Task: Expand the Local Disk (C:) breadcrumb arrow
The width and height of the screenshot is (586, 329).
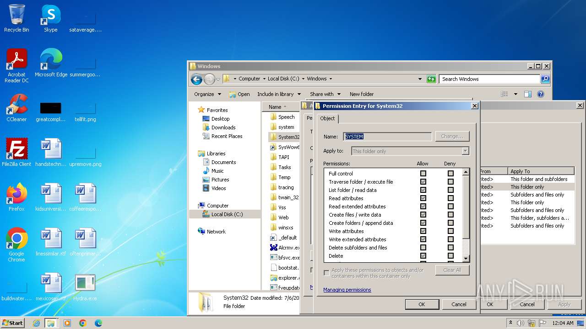Action: (x=304, y=79)
